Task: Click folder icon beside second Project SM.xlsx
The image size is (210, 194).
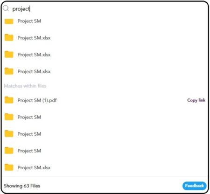Action: [x=9, y=55]
